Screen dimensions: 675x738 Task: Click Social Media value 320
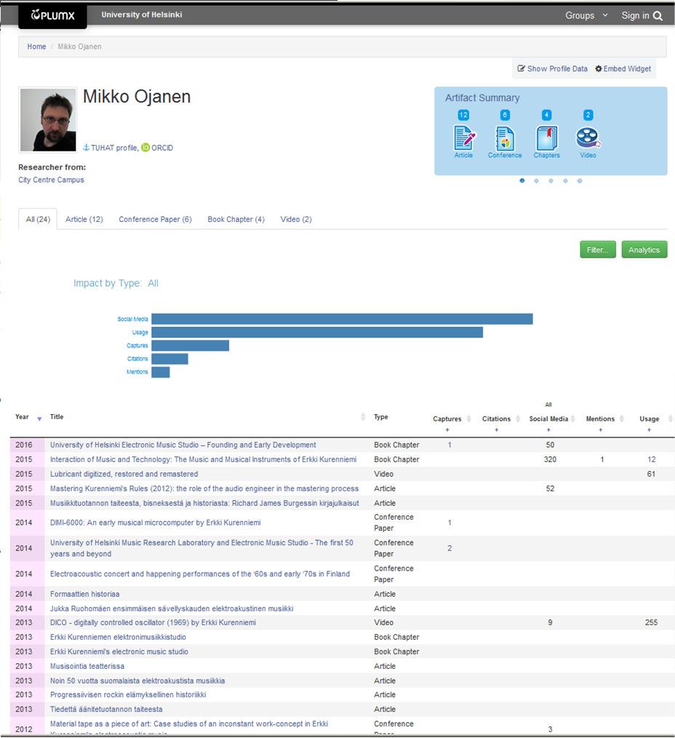click(x=550, y=459)
